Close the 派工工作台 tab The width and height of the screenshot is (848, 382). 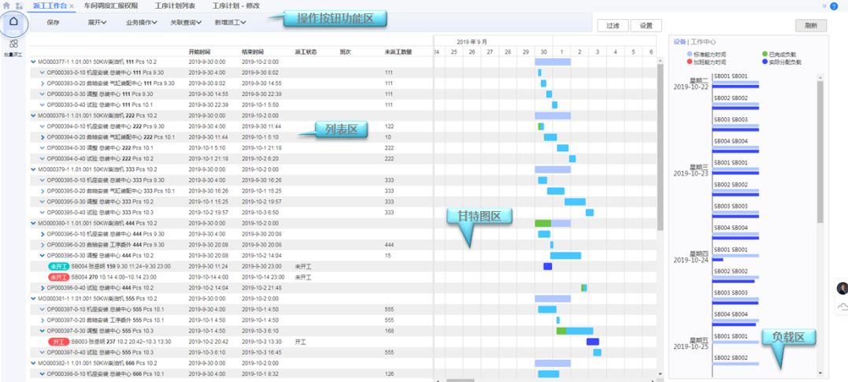point(72,6)
